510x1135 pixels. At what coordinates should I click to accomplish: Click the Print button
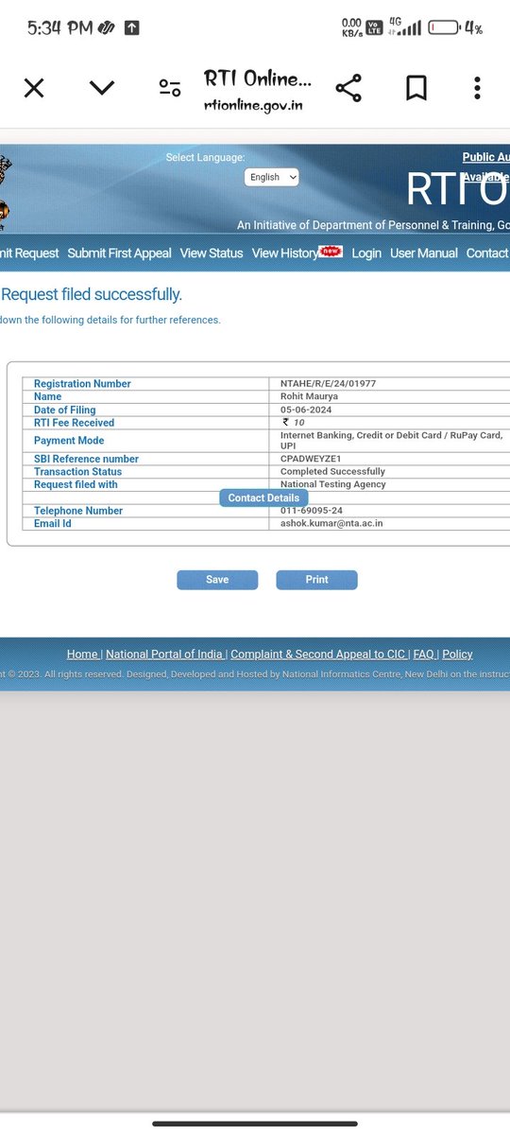(x=316, y=580)
